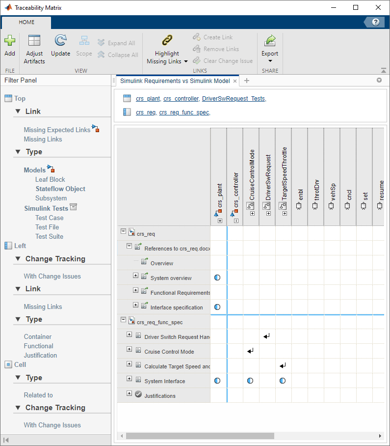
Task: Open the DriverSwRequest_Tests artifact link
Action: click(234, 98)
